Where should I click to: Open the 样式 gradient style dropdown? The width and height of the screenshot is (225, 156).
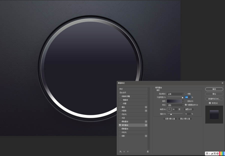coord(175,105)
